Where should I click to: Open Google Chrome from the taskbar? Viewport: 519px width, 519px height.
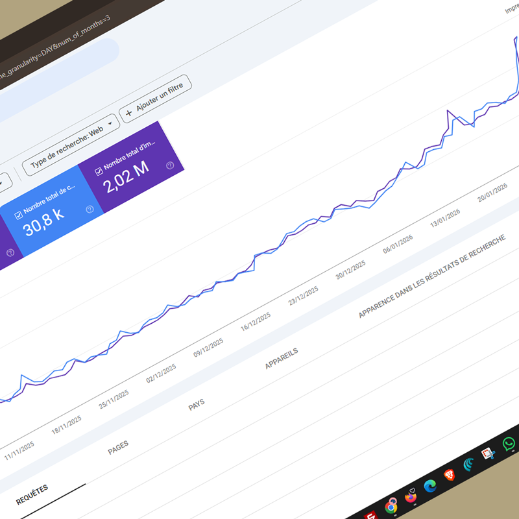(x=391, y=506)
